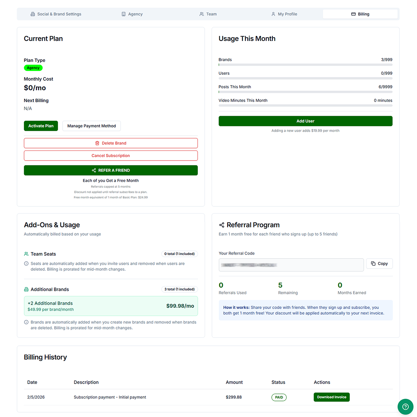Screen dimensions: 417x417
Task: Click the share icon on REFER A FRIEND
Action: pyautogui.click(x=93, y=170)
